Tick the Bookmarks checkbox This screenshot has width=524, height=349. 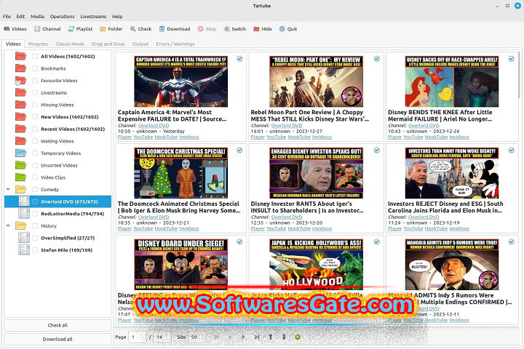[x=35, y=68]
